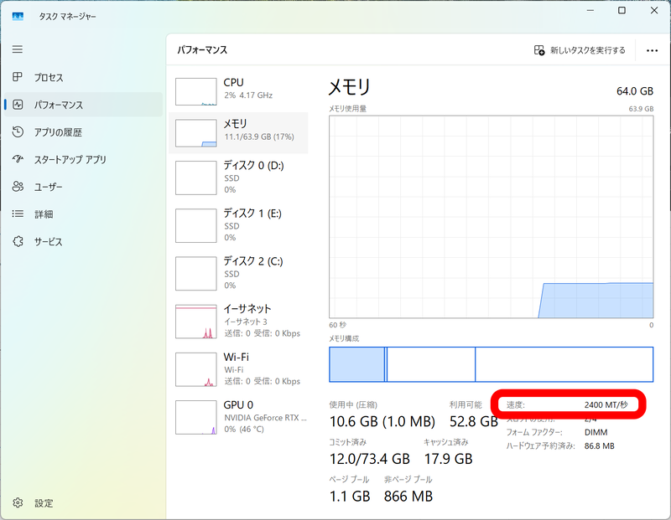Select the CPU performance graph thumbnail
The image size is (671, 520).
click(x=196, y=91)
